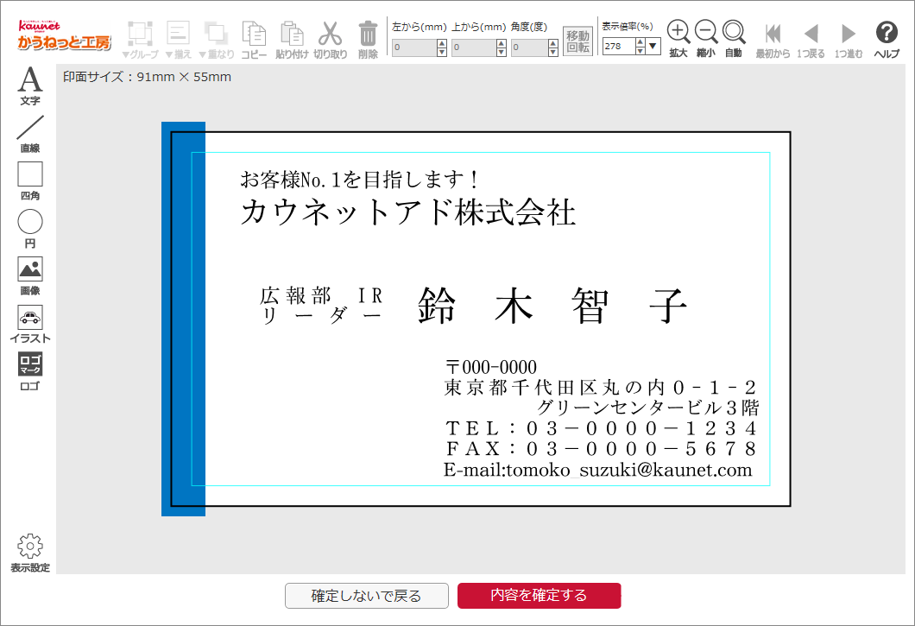Select the 文字 text tool
The image size is (915, 626).
pos(29,85)
